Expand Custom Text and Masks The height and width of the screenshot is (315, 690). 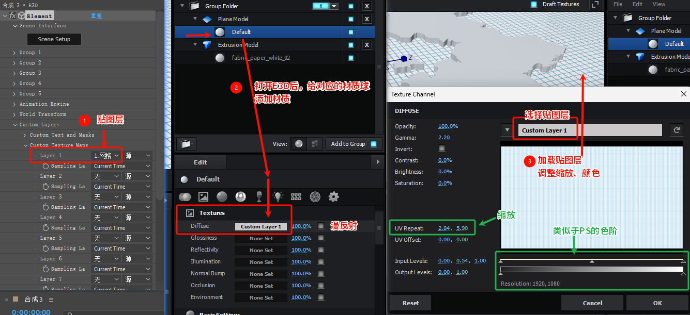tap(25, 135)
